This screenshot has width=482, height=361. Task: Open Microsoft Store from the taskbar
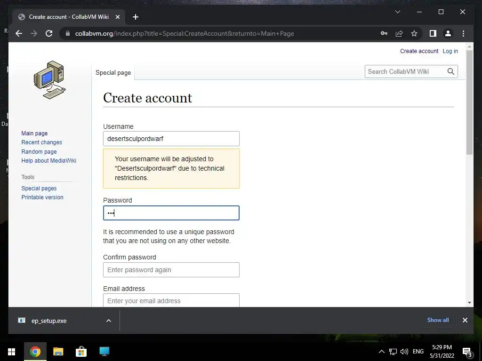tap(81, 352)
